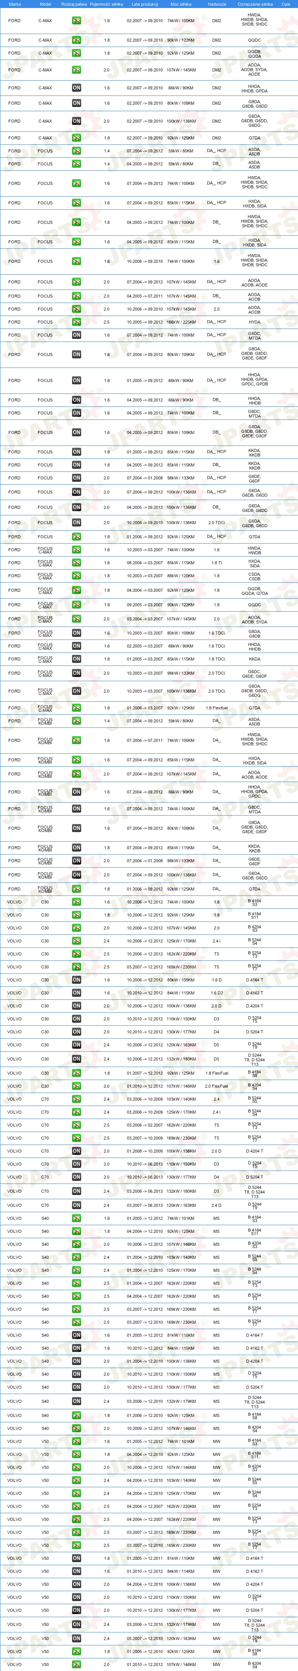Image resolution: width=298 pixels, height=1671 pixels.
Task: Click petrol icon in FOCUS C-MAX 1.6 Ti row
Action: click(76, 562)
